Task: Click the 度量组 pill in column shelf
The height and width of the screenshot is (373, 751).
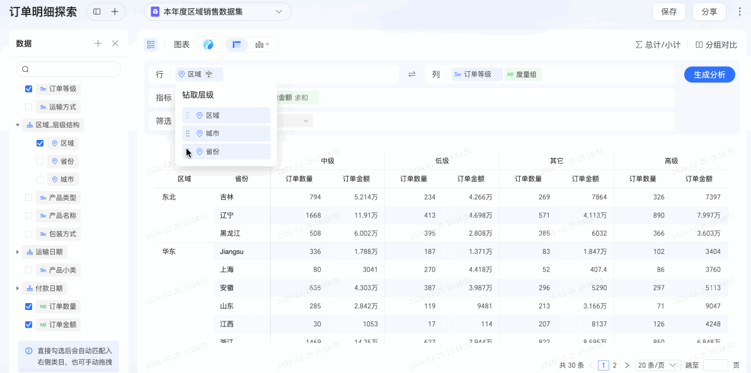Action: [524, 74]
